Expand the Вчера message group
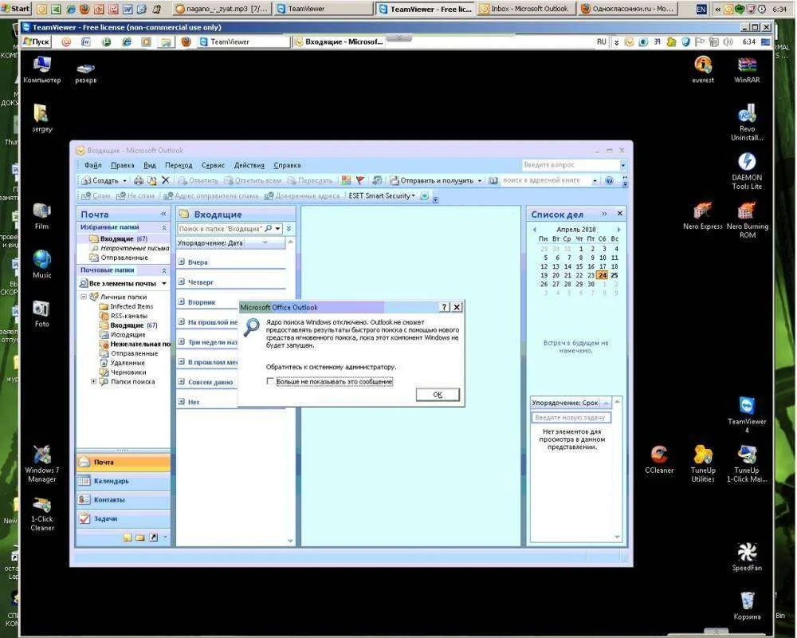The width and height of the screenshot is (797, 638). (x=182, y=262)
